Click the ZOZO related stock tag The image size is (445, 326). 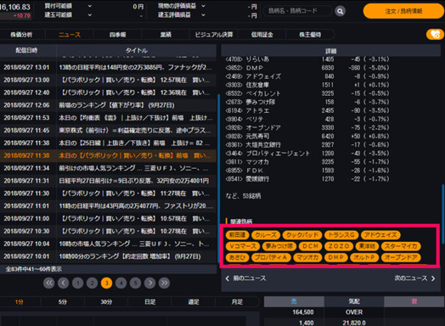point(338,246)
